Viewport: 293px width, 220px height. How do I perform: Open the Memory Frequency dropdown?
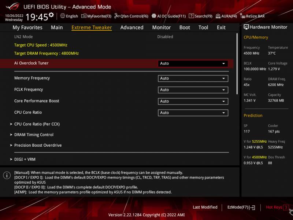193,78
